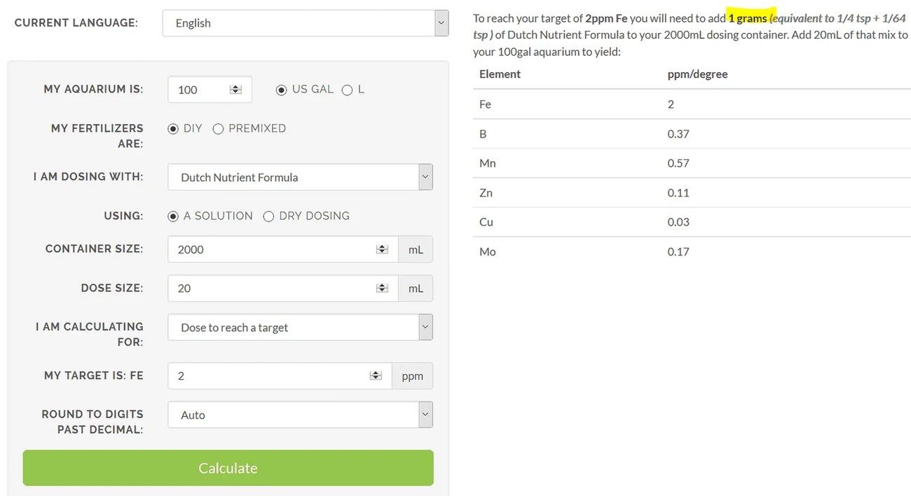Click the mL unit label beside container size
This screenshot has height=496, width=911.
tap(416, 249)
